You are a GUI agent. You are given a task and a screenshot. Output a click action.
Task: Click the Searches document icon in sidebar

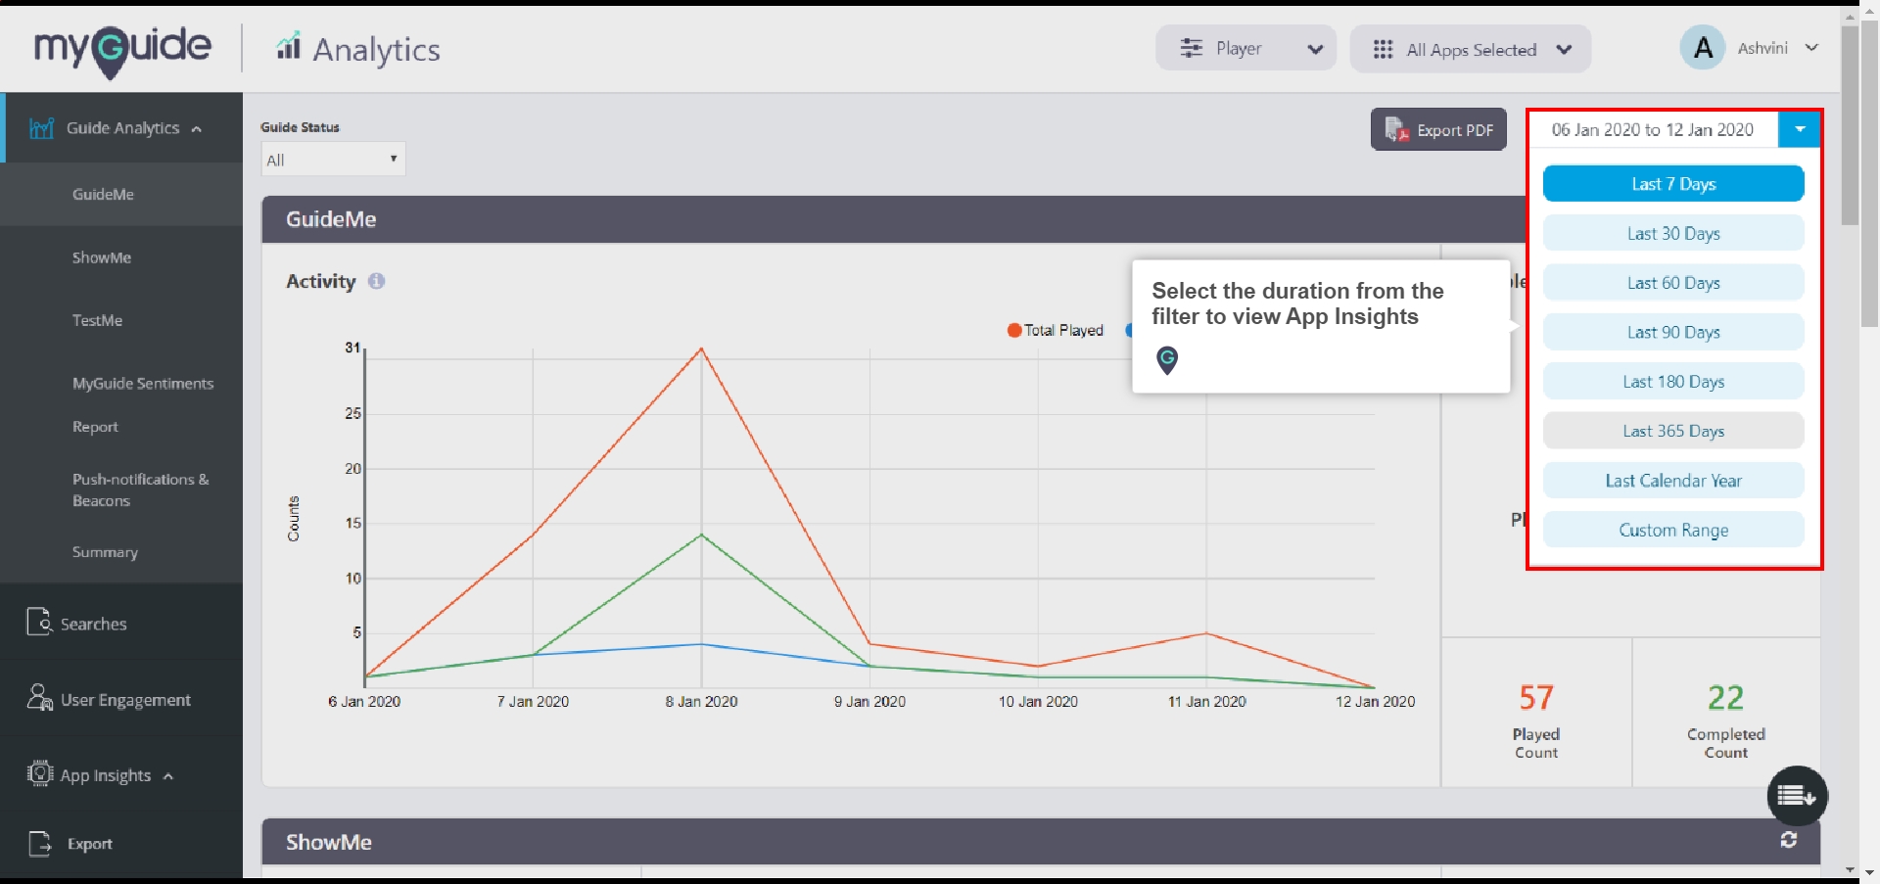point(37,622)
